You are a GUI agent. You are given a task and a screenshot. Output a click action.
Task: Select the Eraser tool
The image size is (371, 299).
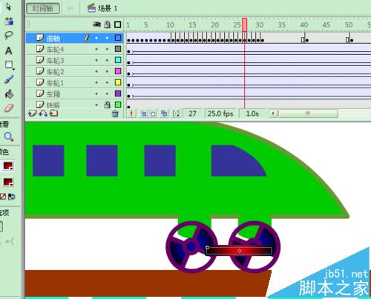9,108
